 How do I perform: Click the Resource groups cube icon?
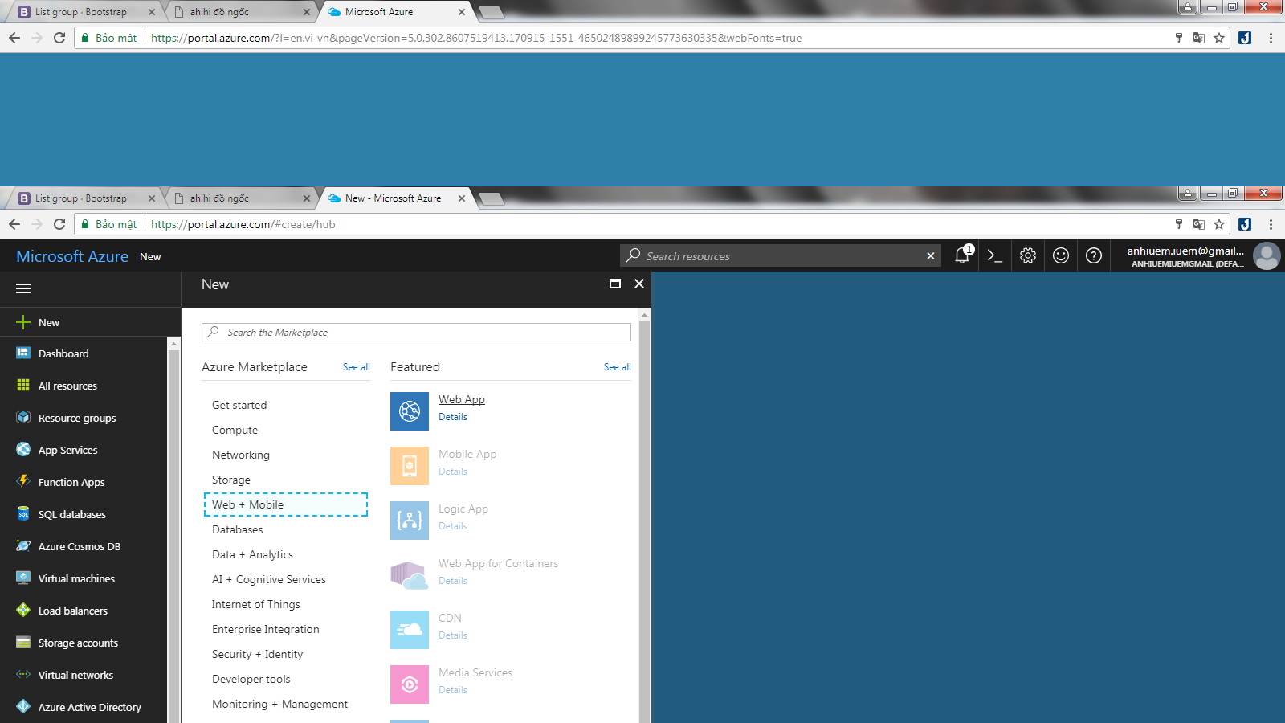(x=23, y=417)
